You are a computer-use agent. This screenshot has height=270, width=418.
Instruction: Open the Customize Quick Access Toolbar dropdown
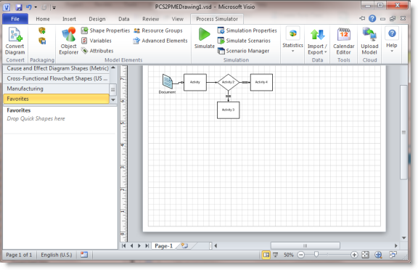[54, 7]
